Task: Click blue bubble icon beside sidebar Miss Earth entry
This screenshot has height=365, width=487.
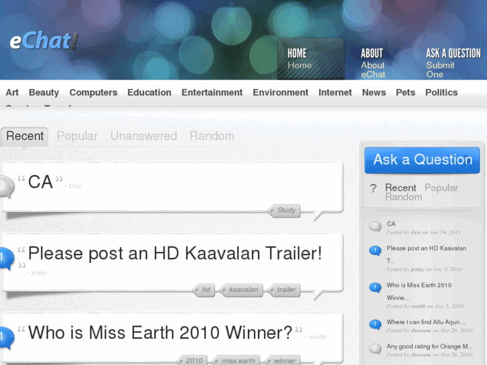Action: tap(375, 288)
